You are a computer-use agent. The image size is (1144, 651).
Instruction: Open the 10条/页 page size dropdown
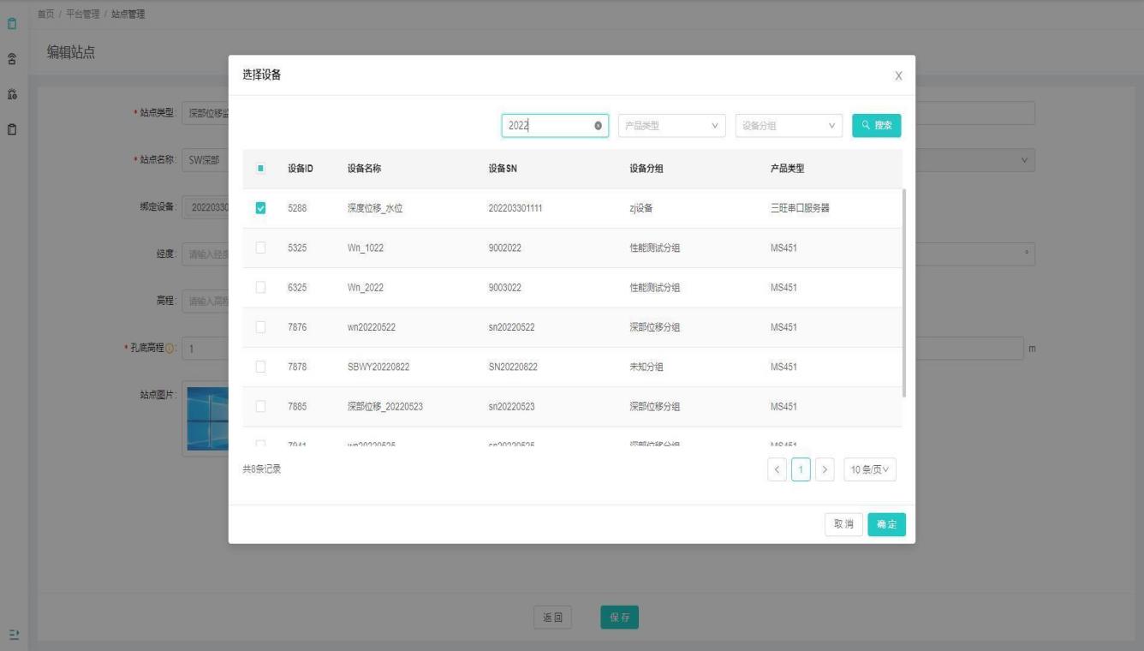coord(869,469)
